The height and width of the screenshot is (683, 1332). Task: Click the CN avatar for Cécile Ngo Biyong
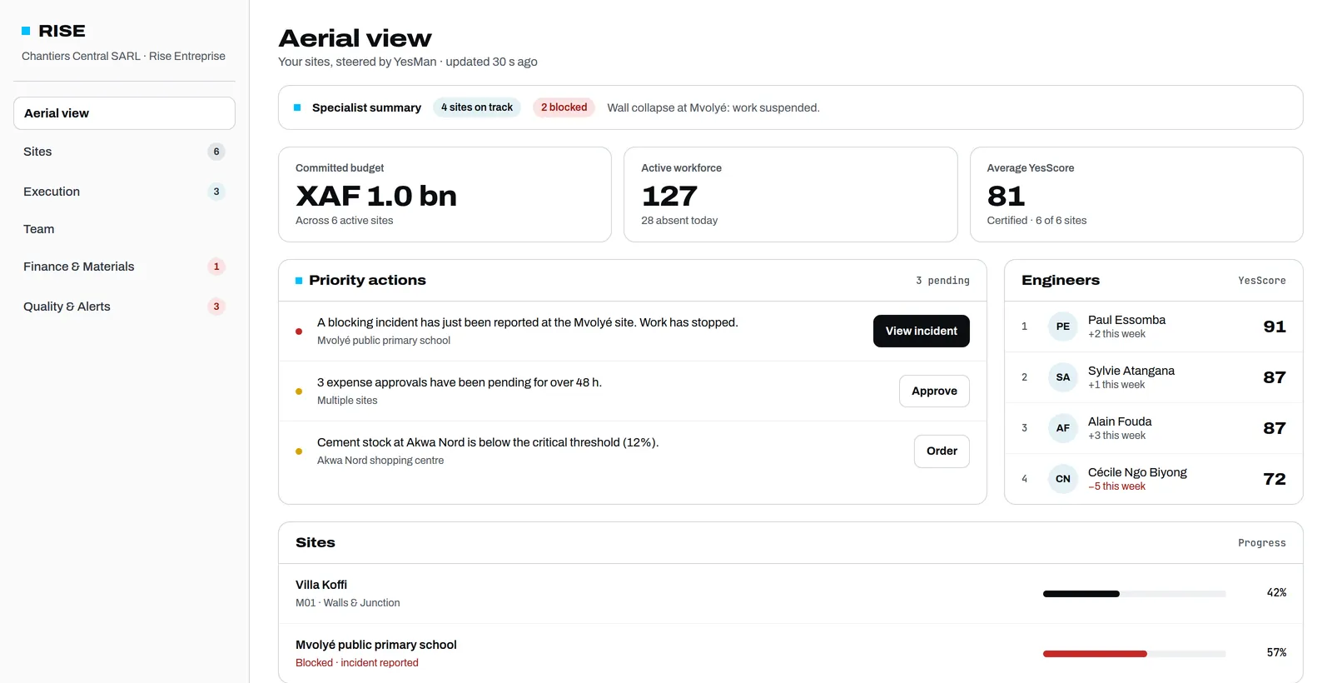coord(1063,479)
